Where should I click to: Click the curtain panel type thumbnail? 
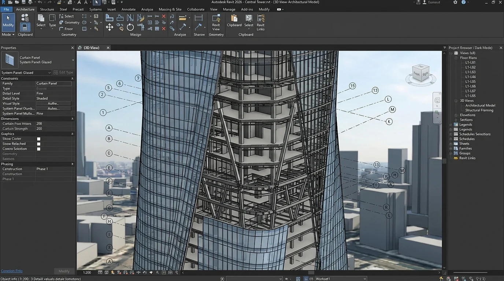point(9,60)
